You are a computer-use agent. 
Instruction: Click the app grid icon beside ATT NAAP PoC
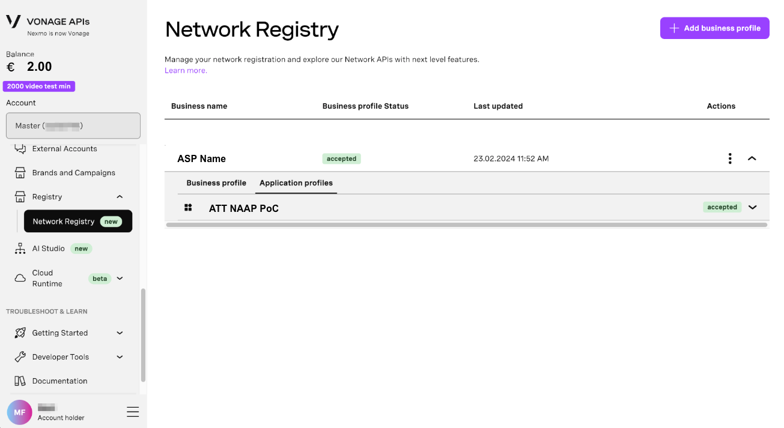[188, 207]
